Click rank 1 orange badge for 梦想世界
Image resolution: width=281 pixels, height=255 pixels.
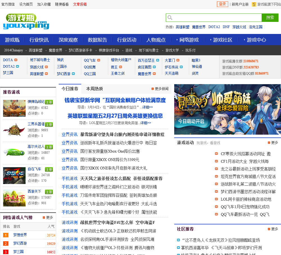tap(6, 235)
